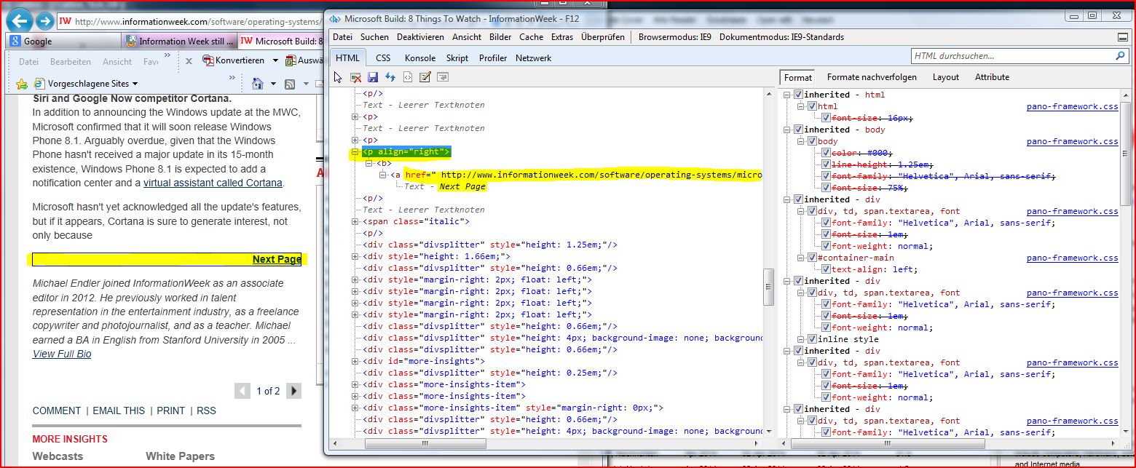The width and height of the screenshot is (1136, 468).
Task: Expand the div id="more-insights" node
Action: (x=355, y=362)
